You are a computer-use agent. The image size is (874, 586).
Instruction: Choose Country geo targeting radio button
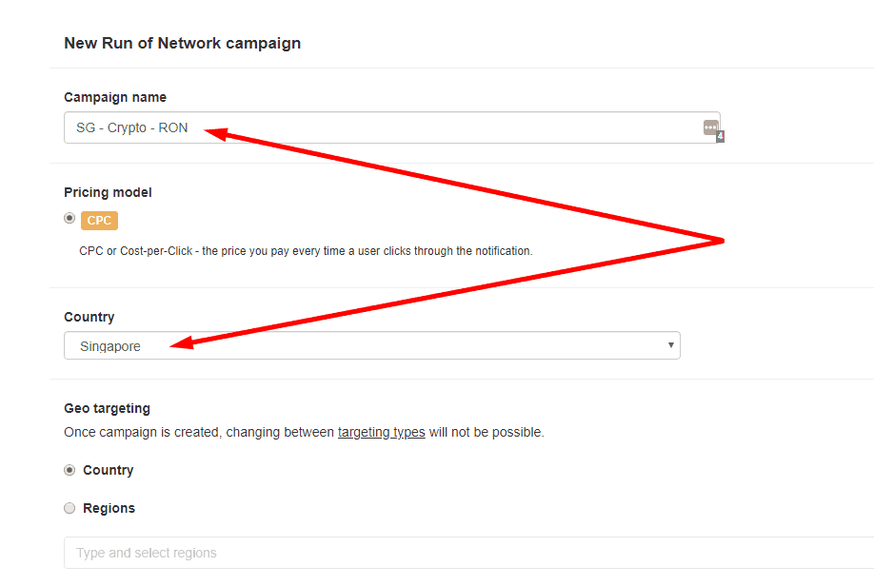point(70,470)
